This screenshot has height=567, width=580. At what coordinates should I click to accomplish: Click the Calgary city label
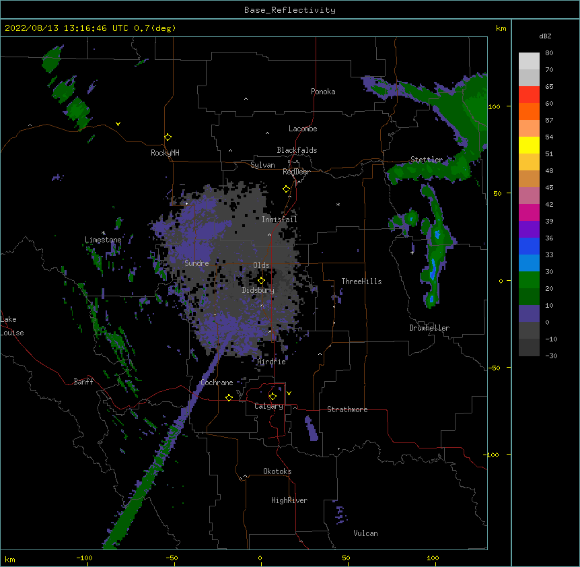click(x=268, y=406)
